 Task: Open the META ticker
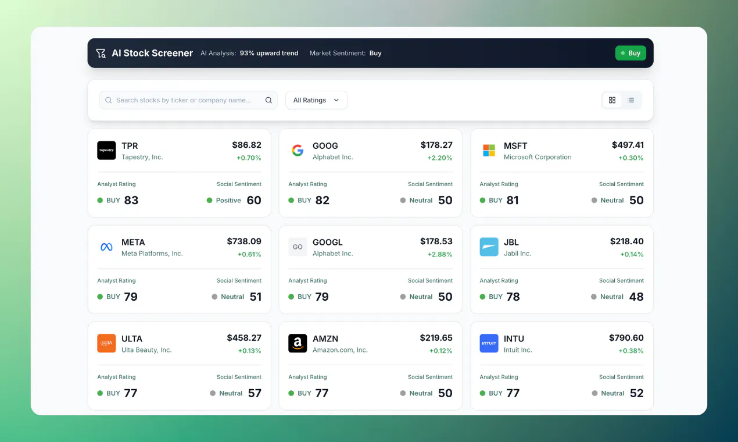point(133,243)
